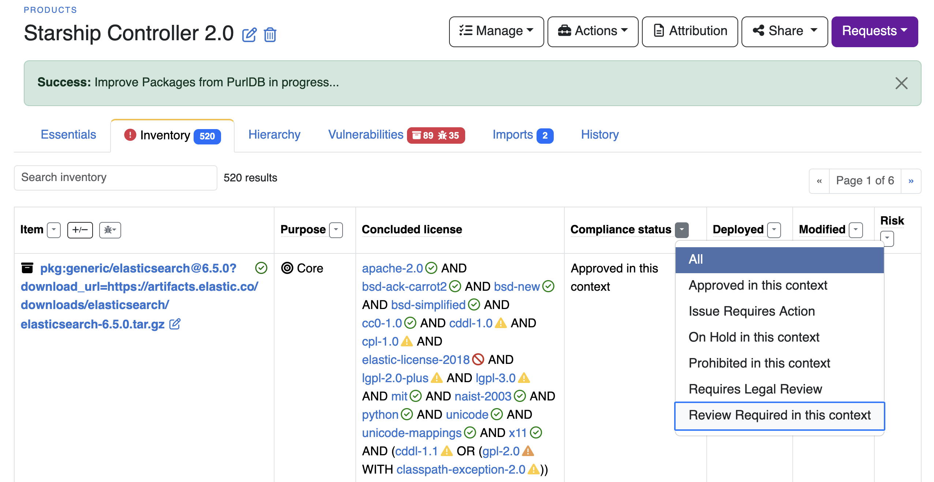The image size is (934, 482).
Task: Open the Modified column filter dropdown
Action: tap(856, 230)
